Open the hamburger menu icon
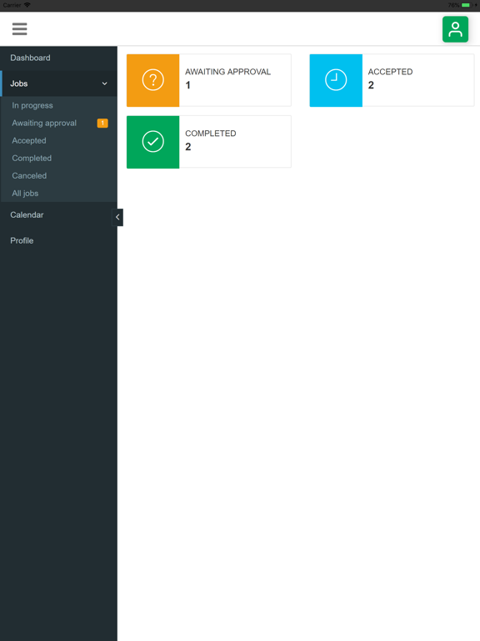The width and height of the screenshot is (480, 641). 20,29
